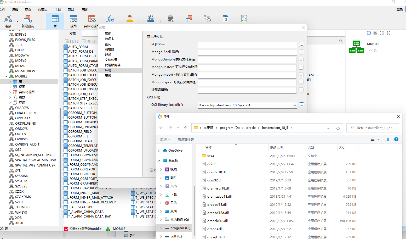Screen dimensions: 406x239
Task: Open the 查看 menu
Action: coord(28,10)
